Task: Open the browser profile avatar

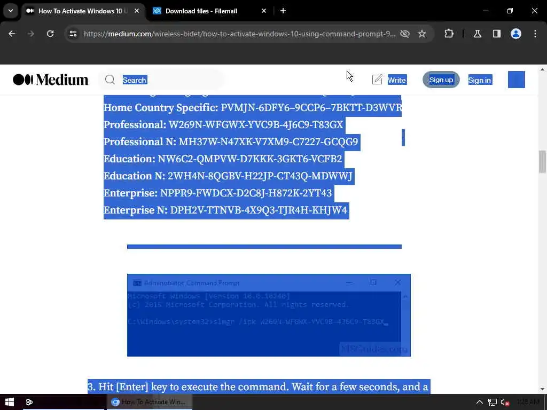Action: [x=516, y=34]
